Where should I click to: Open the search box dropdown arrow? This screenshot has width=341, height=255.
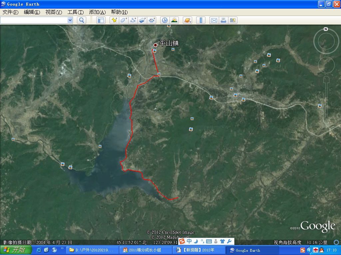coord(70,20)
